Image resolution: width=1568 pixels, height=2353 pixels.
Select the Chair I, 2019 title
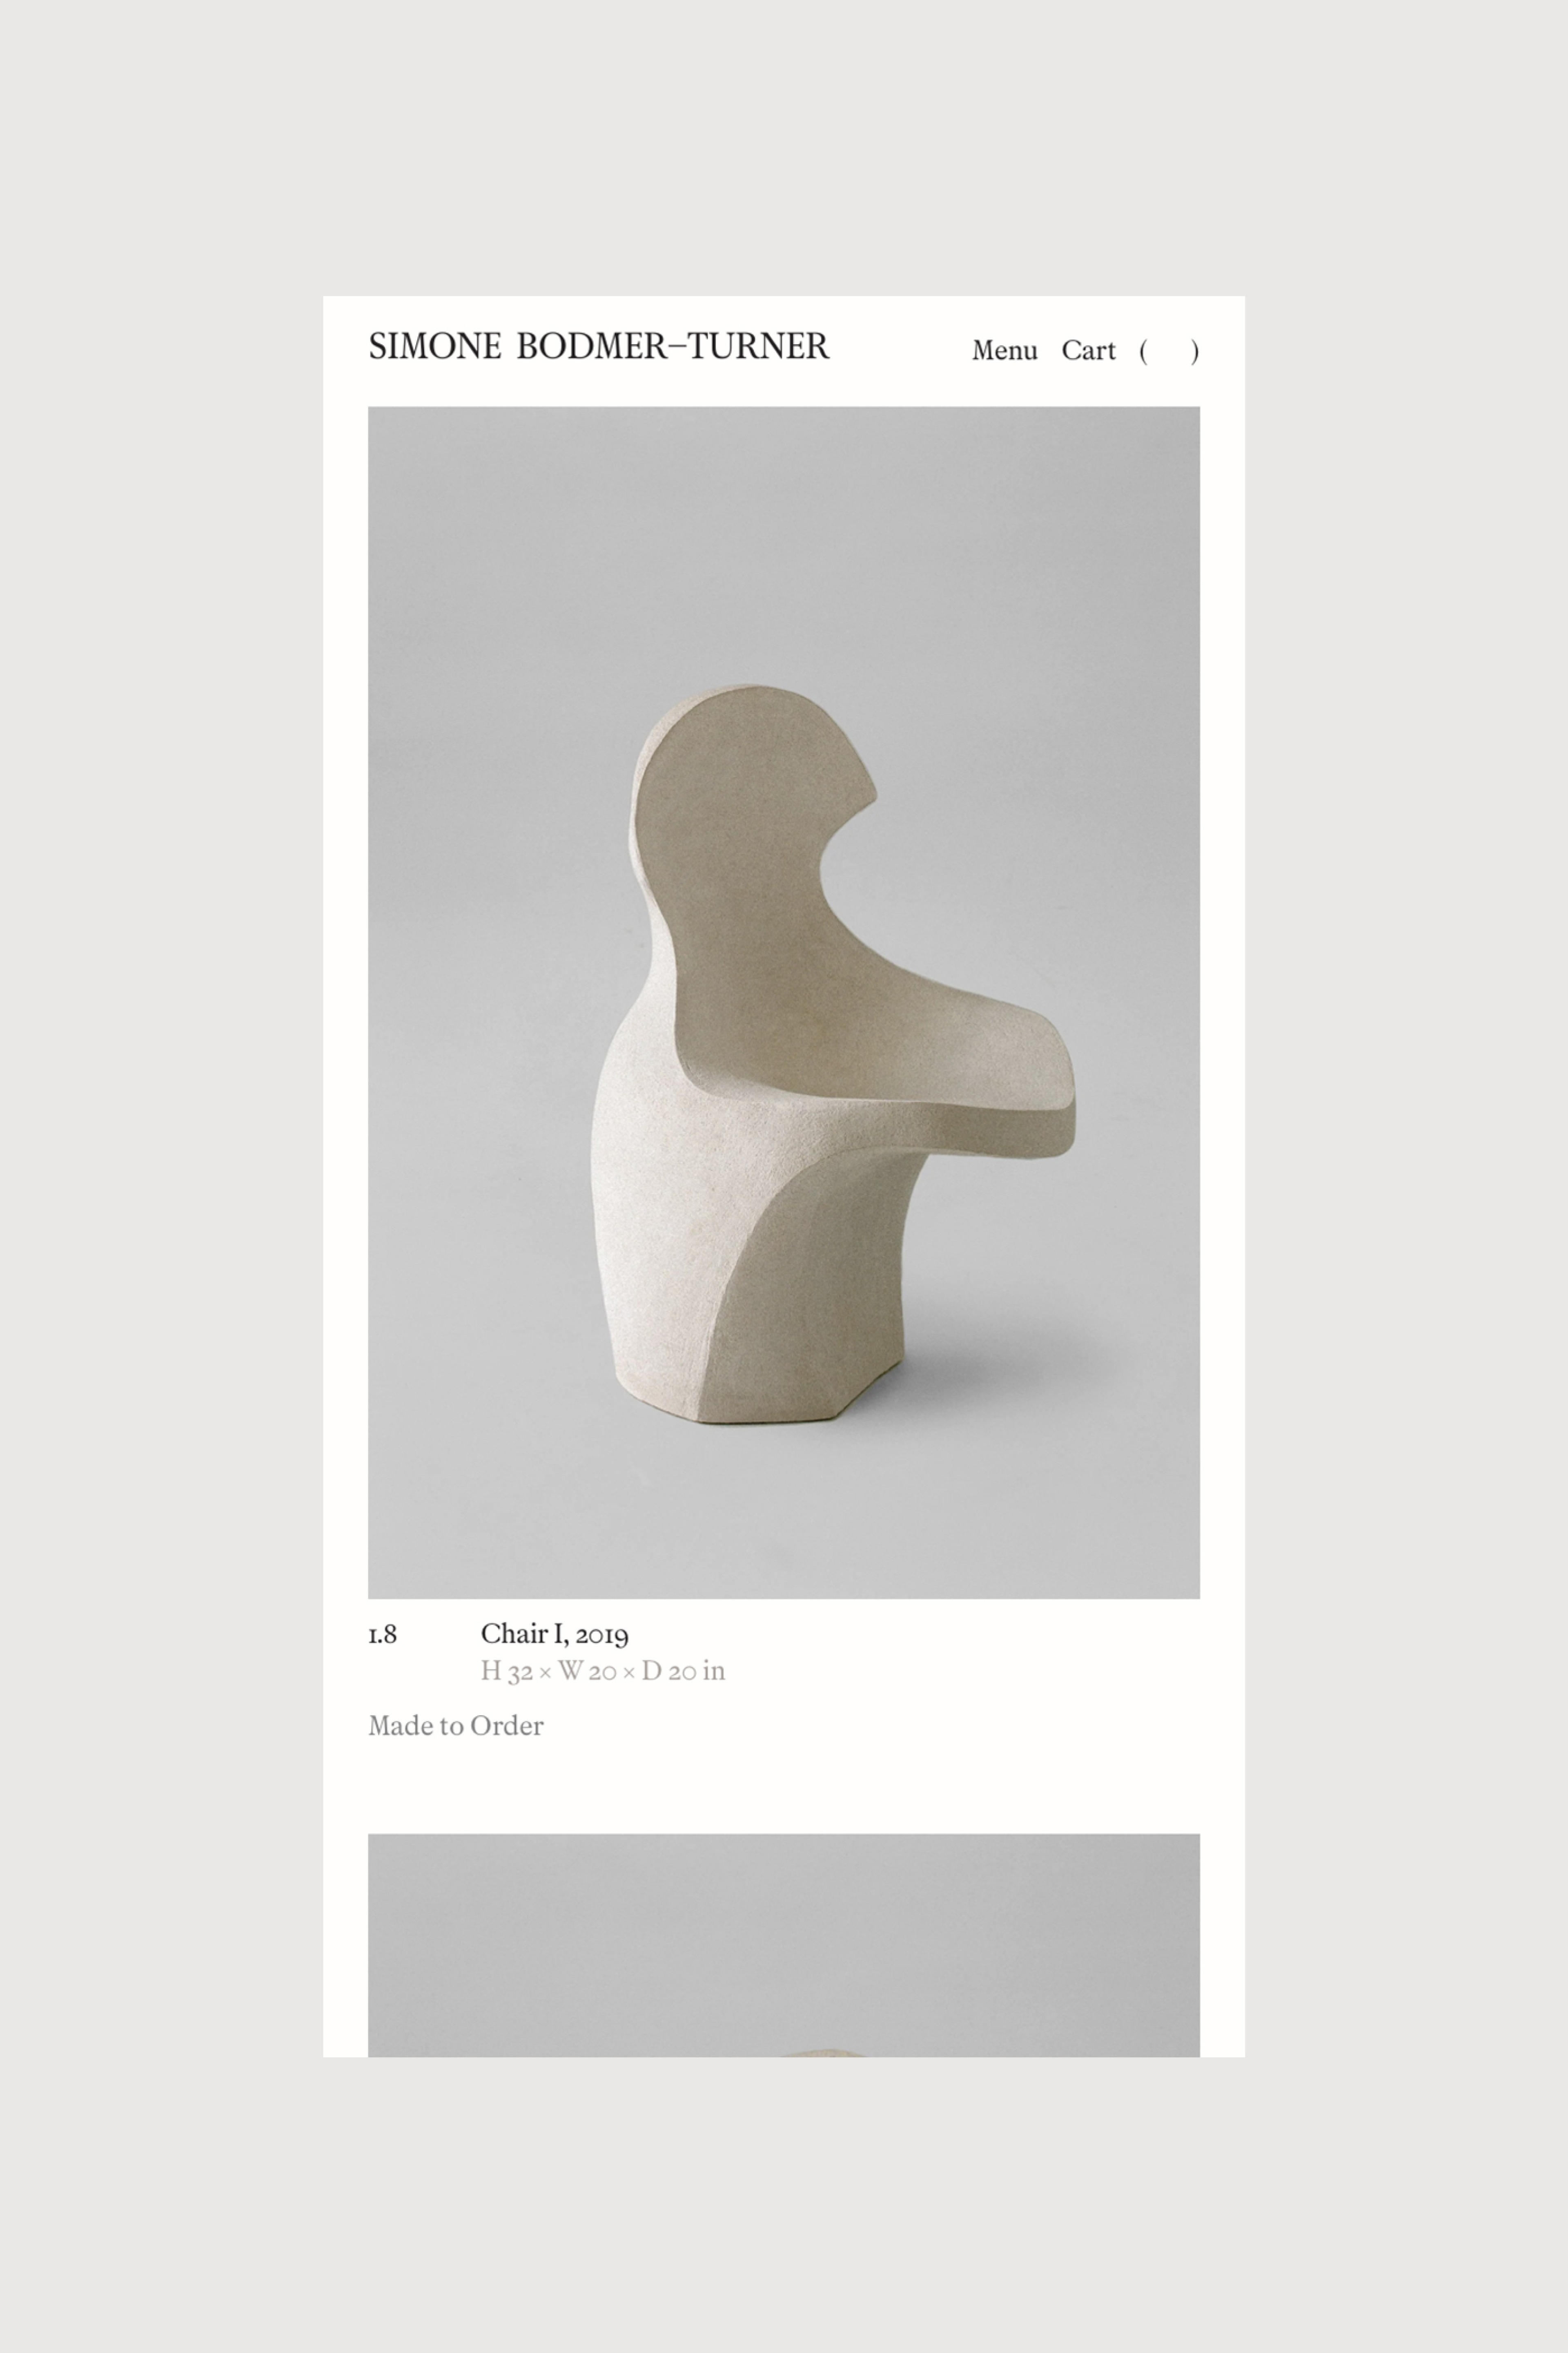(x=554, y=1634)
